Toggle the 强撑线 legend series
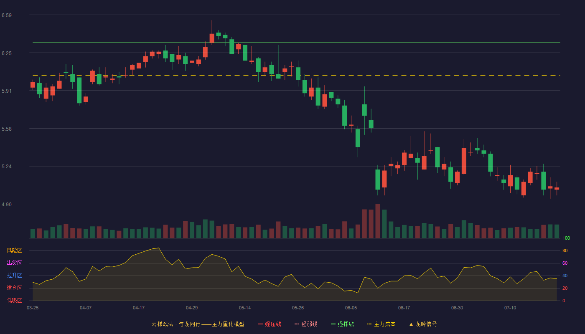The height and width of the screenshot is (334, 585). 342,324
